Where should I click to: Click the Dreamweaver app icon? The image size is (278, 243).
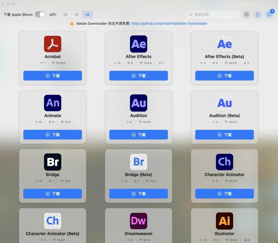[138, 221]
